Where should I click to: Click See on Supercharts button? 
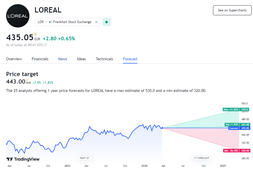[x=232, y=10]
